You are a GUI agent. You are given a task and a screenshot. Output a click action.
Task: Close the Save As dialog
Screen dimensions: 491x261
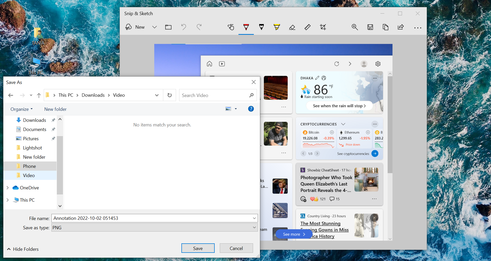tap(254, 82)
